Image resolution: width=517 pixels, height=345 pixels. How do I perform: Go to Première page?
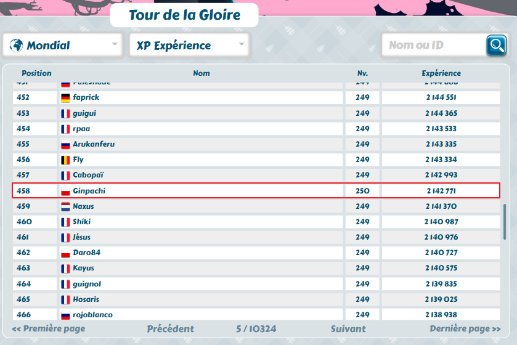point(49,329)
